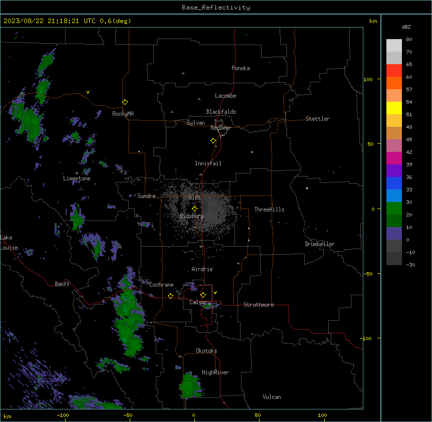The width and height of the screenshot is (432, 422).
Task: Click the 0 tick label on bottom axis
Action: 193,415
